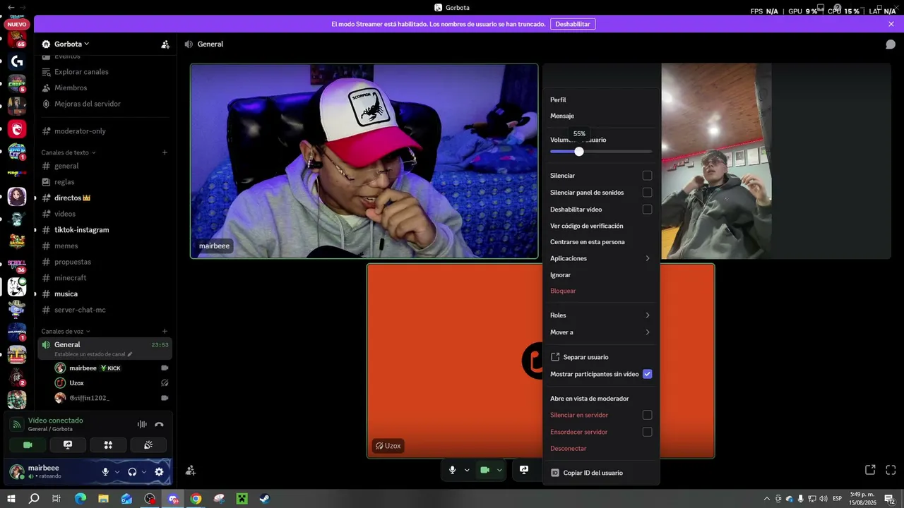Screen dimensions: 904x508
Task: Open the activities launcher button
Action: (x=108, y=445)
